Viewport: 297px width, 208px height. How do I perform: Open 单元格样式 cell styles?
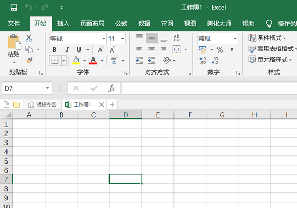coord(270,60)
